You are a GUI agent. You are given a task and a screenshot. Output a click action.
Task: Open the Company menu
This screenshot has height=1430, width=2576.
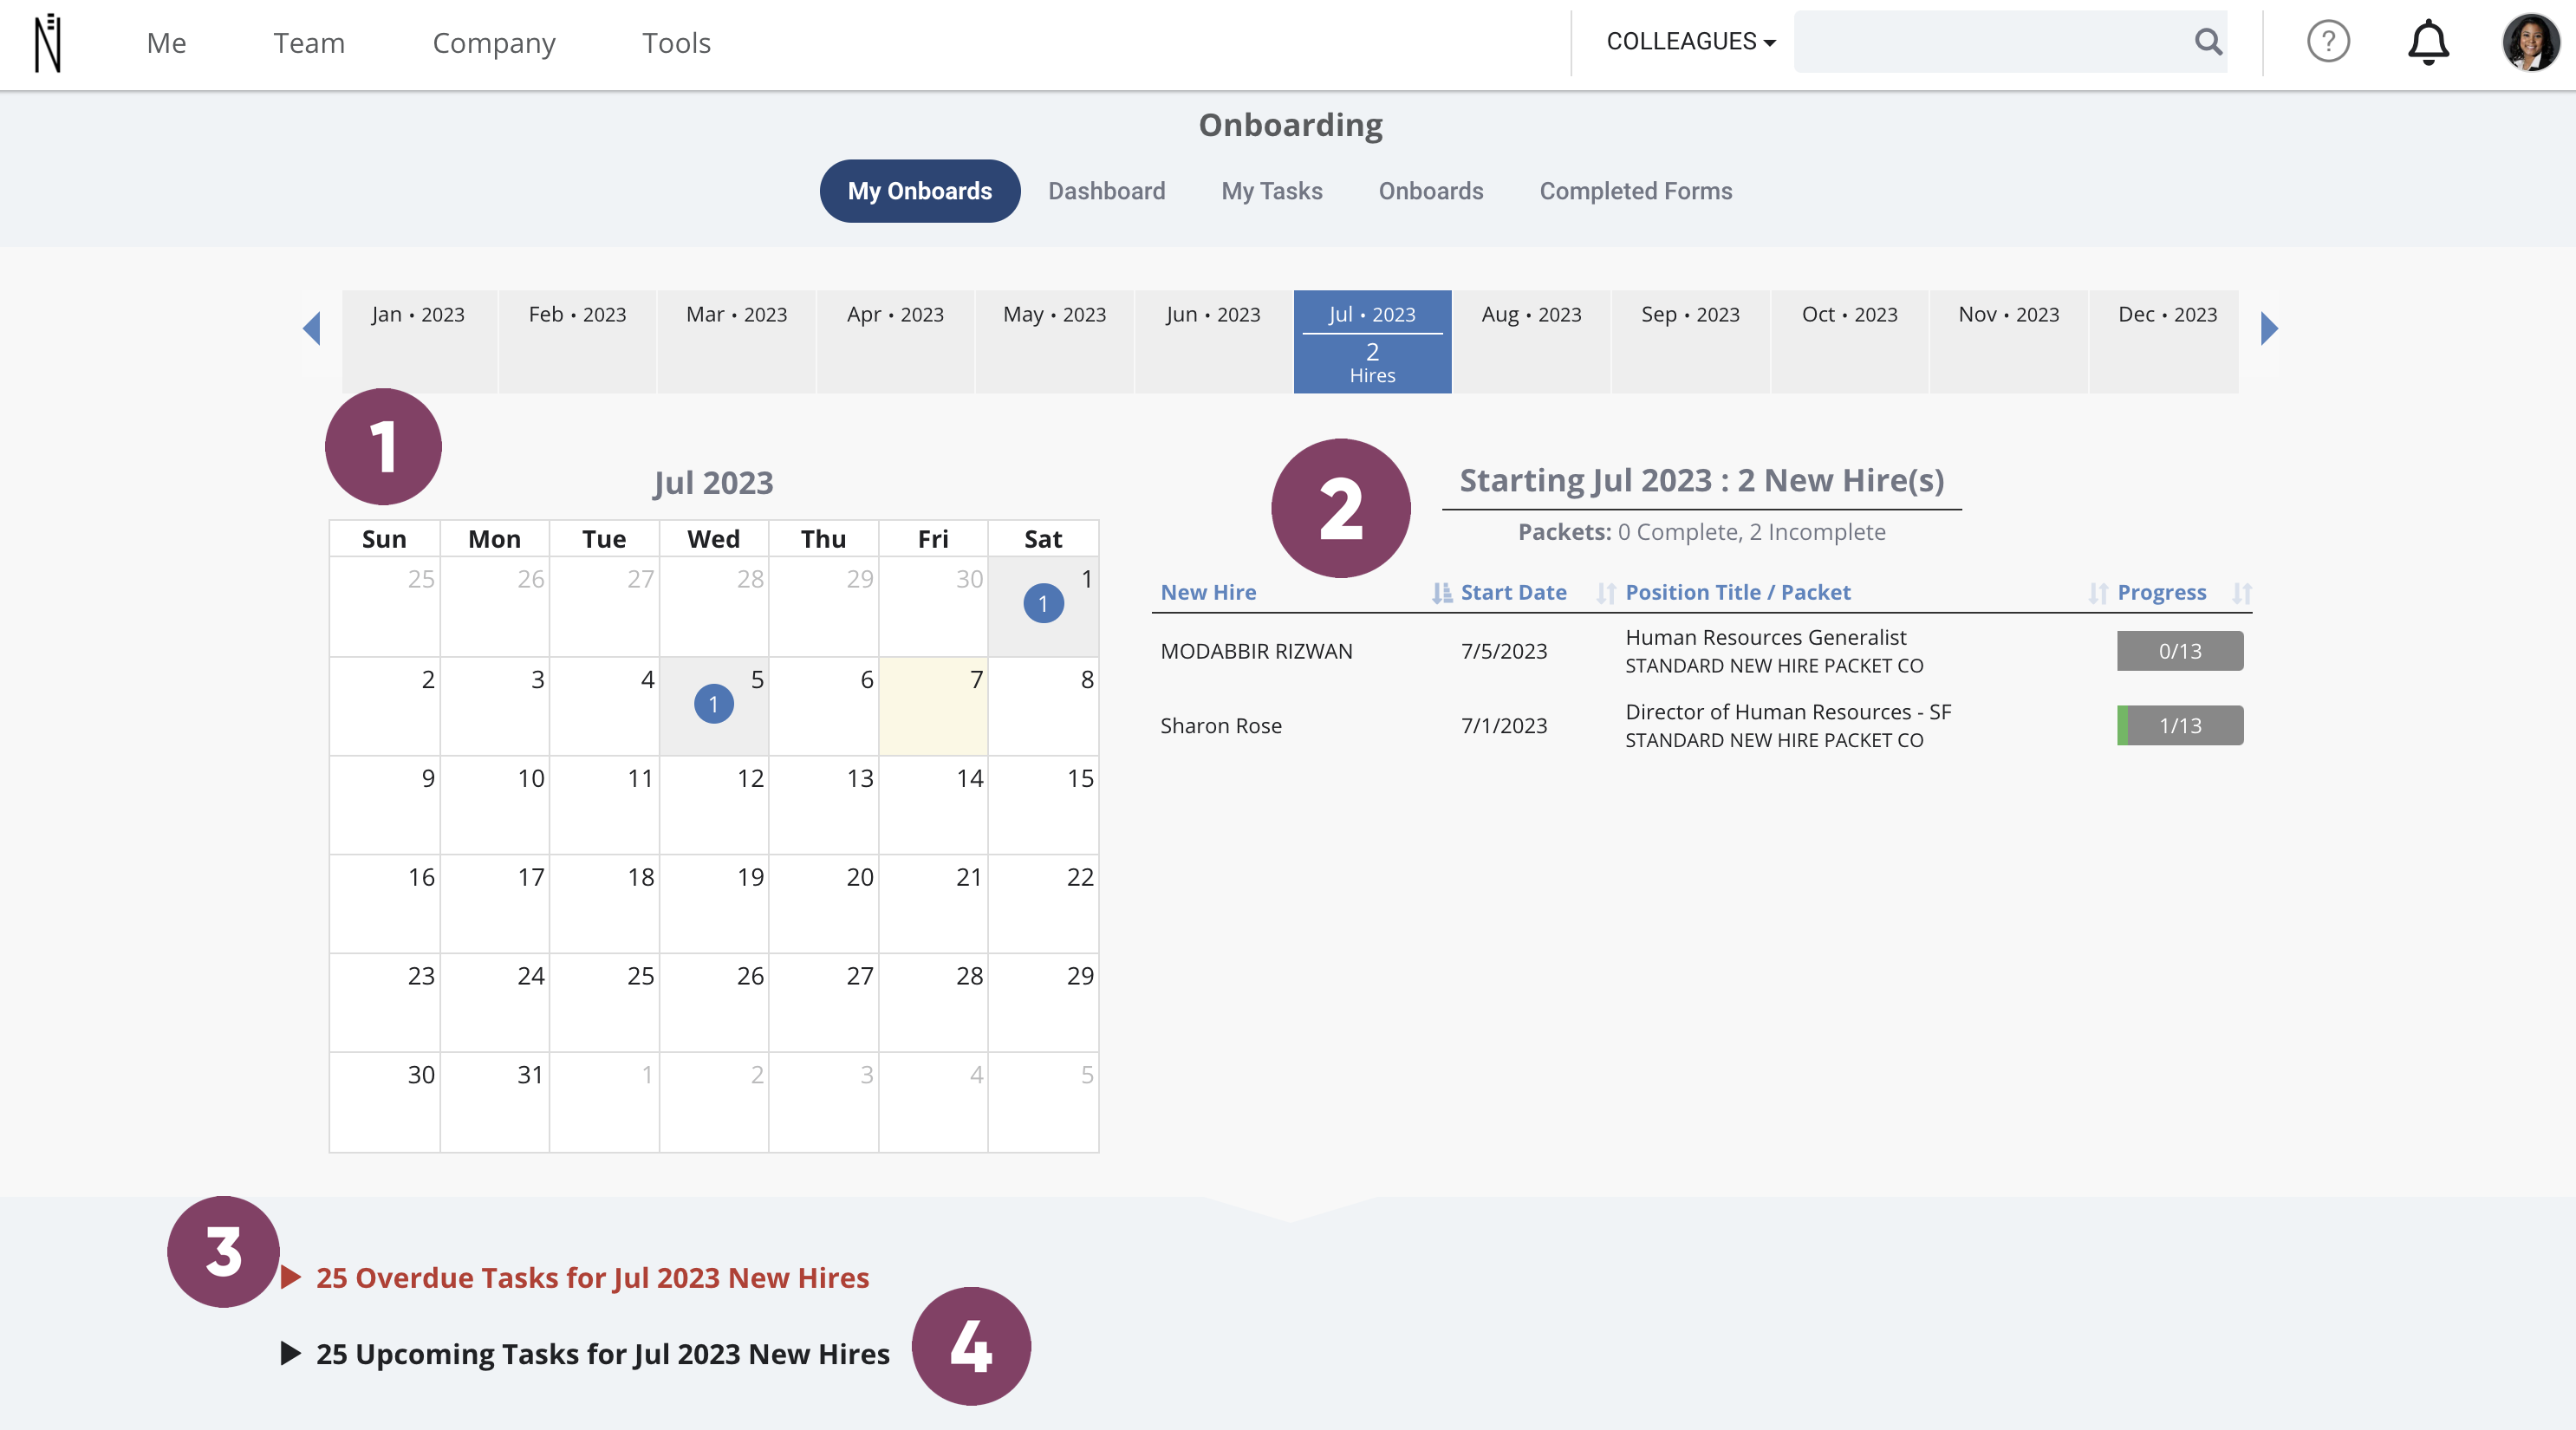coord(494,43)
